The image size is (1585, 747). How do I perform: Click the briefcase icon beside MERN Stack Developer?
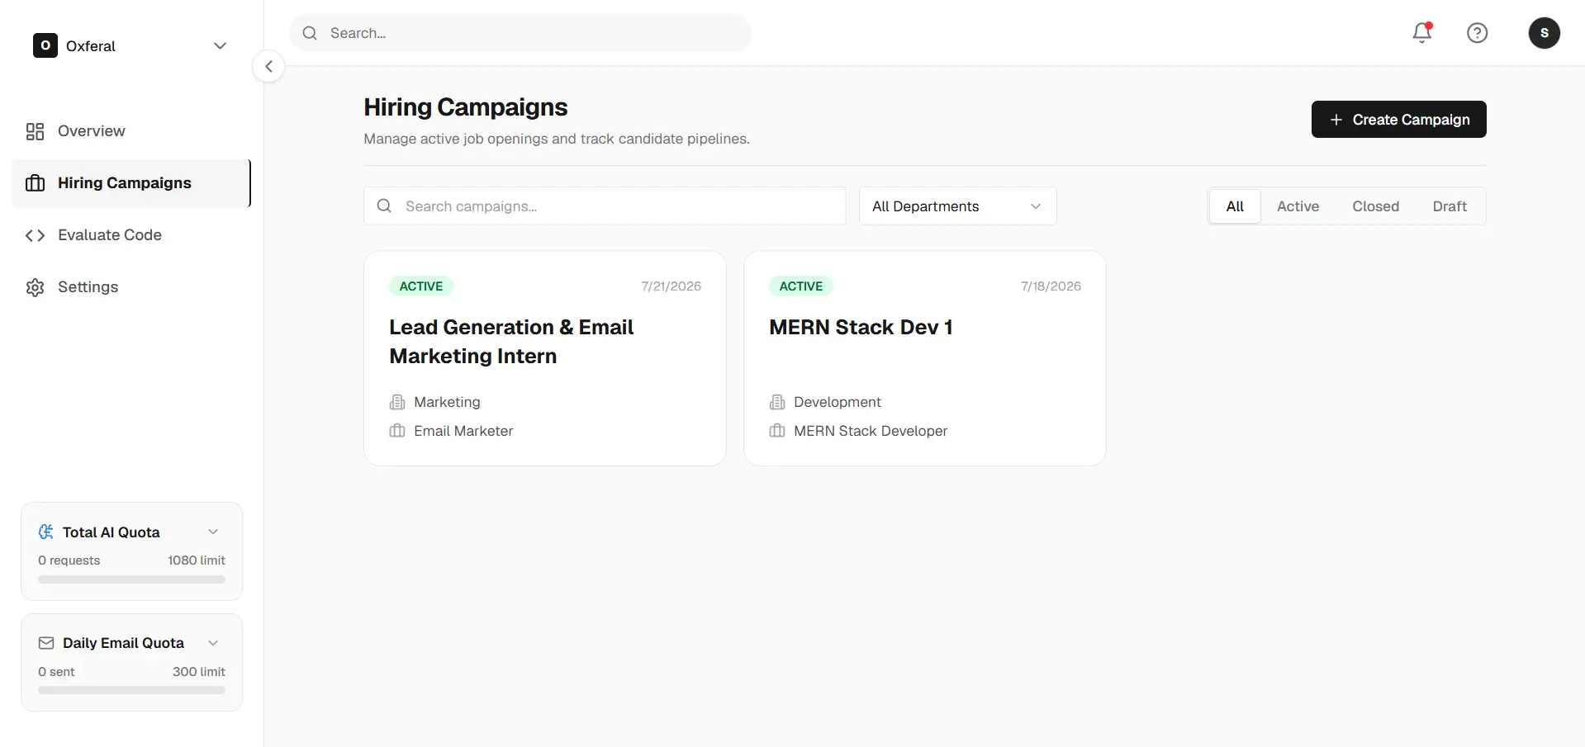(777, 431)
